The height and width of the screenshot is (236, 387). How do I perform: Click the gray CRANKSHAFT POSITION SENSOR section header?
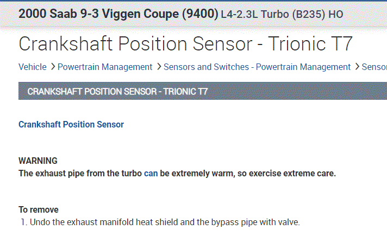click(117, 91)
